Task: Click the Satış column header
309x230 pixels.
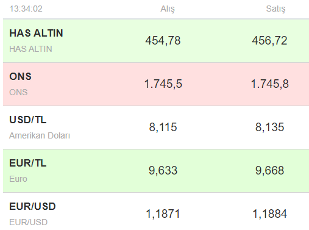Action: 275,9
